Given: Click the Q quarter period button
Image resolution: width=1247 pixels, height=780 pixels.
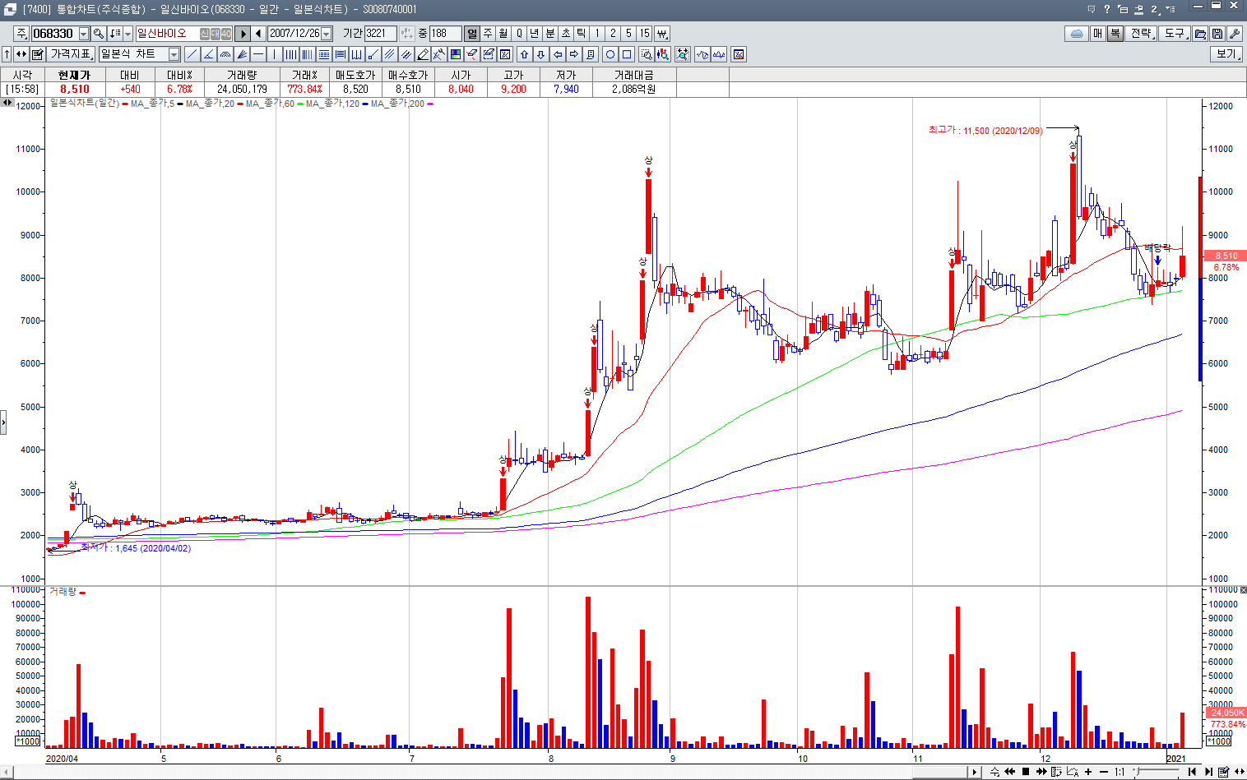Looking at the screenshot, I should (519, 34).
